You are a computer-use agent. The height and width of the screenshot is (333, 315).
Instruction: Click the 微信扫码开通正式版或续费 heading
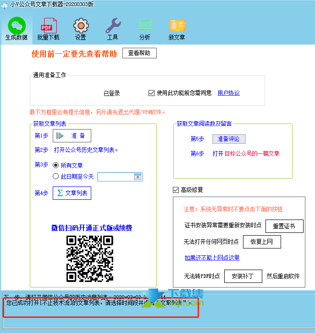pyautogui.click(x=92, y=228)
